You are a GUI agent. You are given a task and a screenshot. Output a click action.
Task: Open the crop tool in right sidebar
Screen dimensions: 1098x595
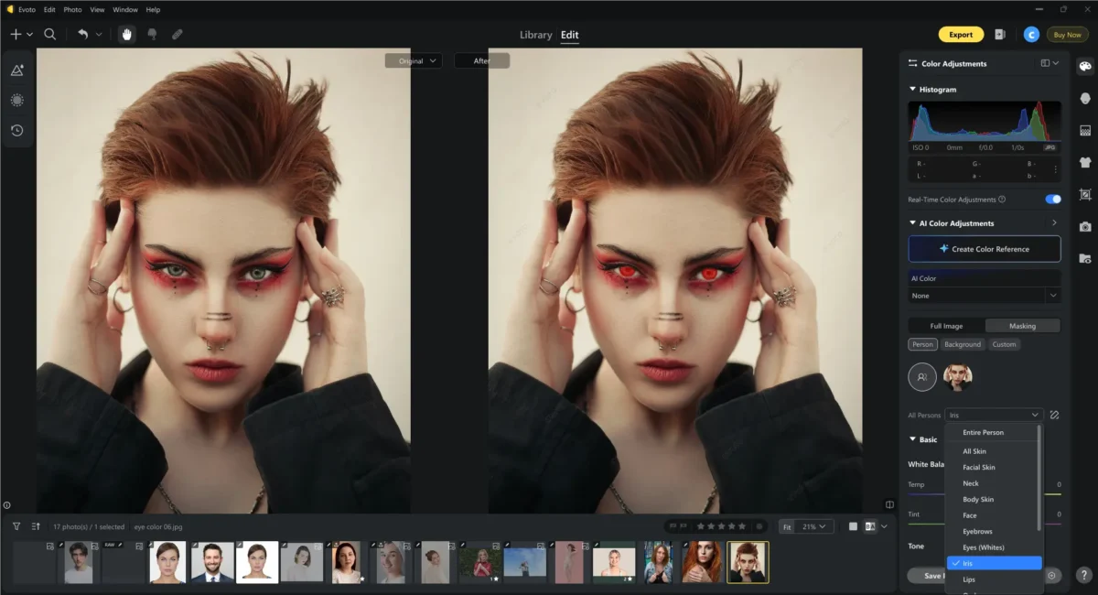[1085, 194]
